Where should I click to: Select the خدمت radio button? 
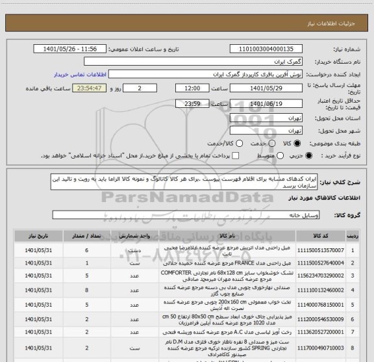(271, 144)
